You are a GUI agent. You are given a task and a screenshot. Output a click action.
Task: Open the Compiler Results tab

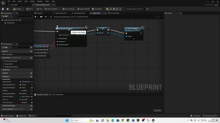click(42, 95)
